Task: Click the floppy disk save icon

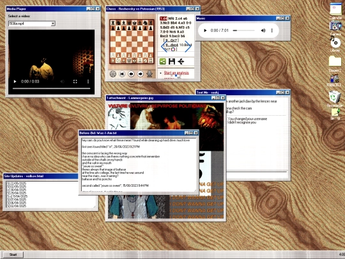Action: 172,61
